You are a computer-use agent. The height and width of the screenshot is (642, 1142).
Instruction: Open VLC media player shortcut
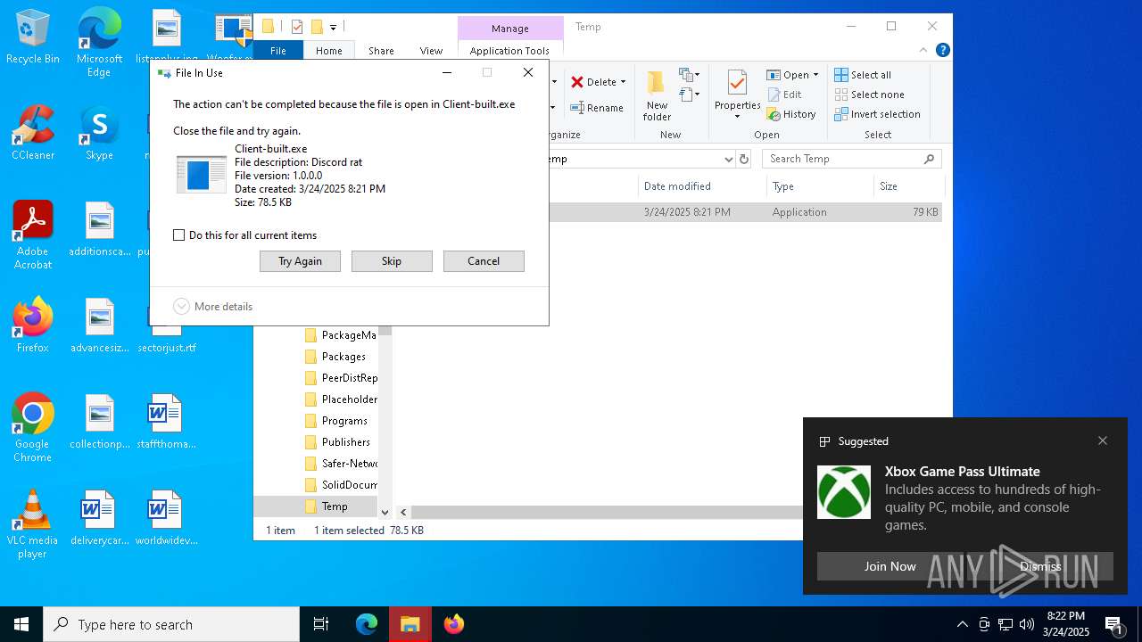(33, 524)
